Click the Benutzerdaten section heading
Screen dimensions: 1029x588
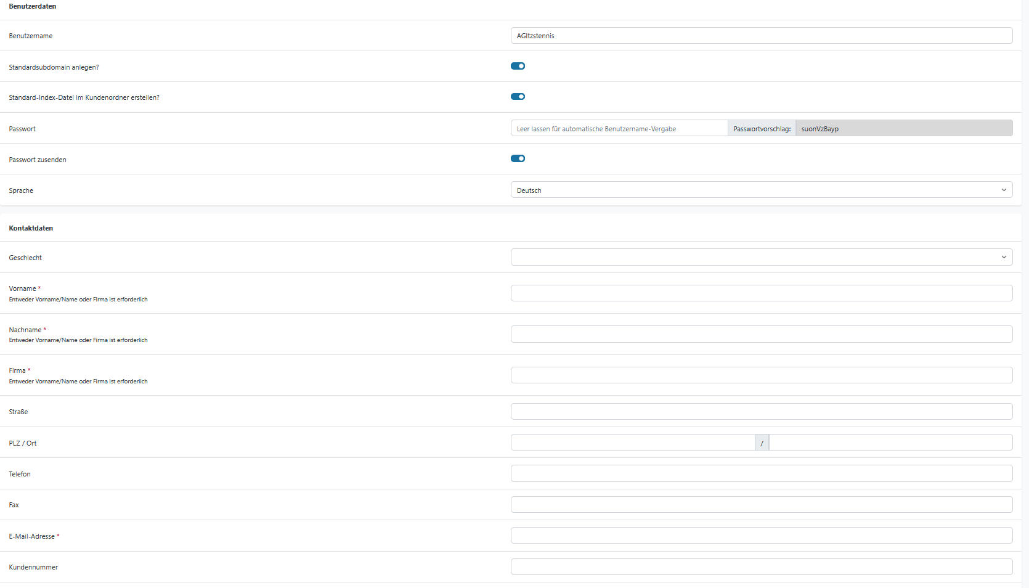click(x=33, y=6)
